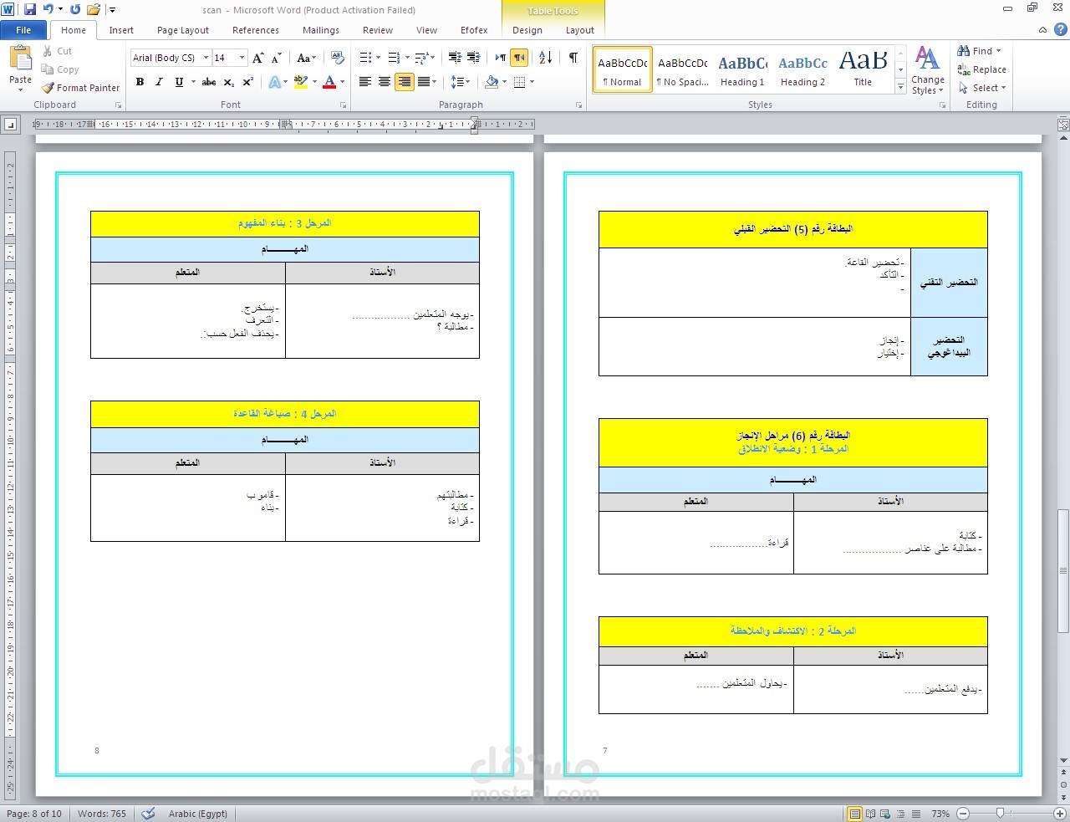Click the spelling check icon in status bar
This screenshot has width=1070, height=822.
[x=148, y=813]
